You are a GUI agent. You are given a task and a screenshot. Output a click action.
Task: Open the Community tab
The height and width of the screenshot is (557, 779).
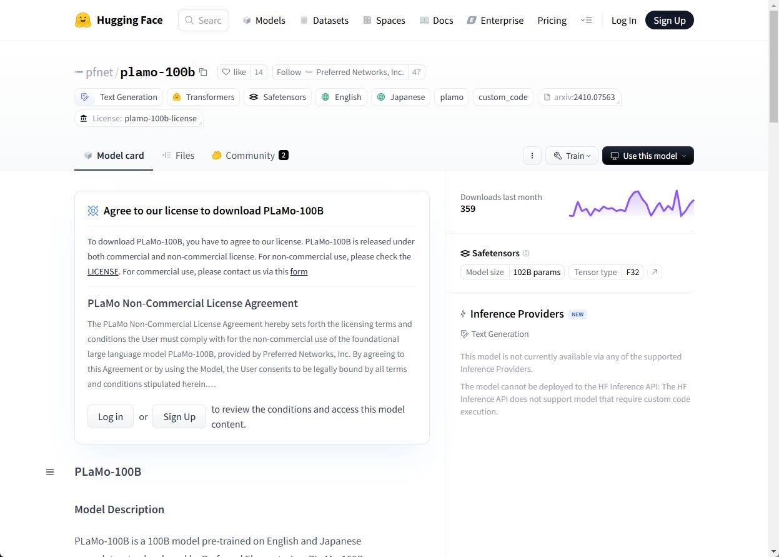click(x=250, y=155)
